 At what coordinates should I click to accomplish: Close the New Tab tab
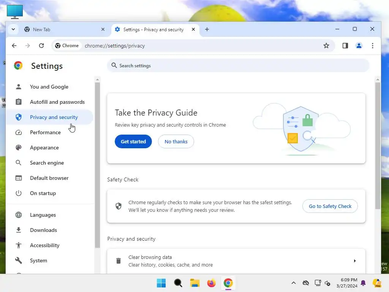103,29
